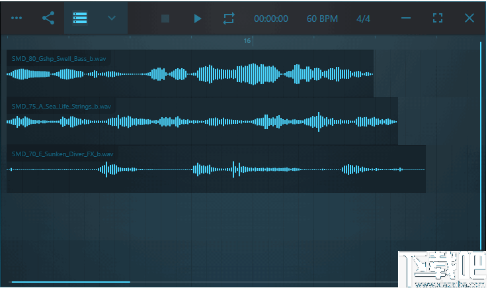Select the track list view icon
Image resolution: width=488 pixels, height=288 pixels.
(x=80, y=18)
